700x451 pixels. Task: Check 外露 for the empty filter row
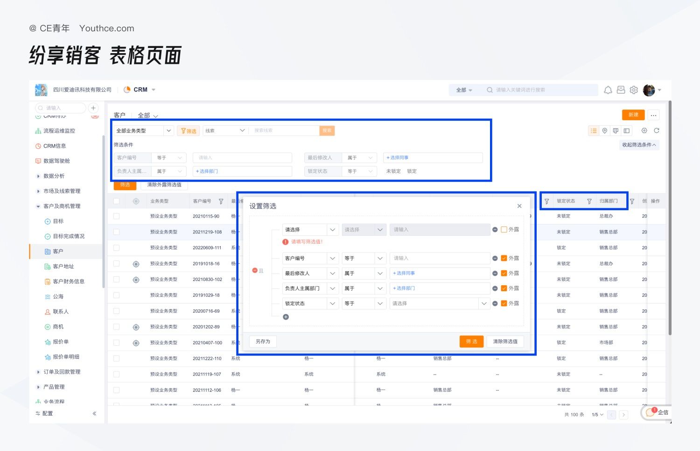tap(504, 230)
